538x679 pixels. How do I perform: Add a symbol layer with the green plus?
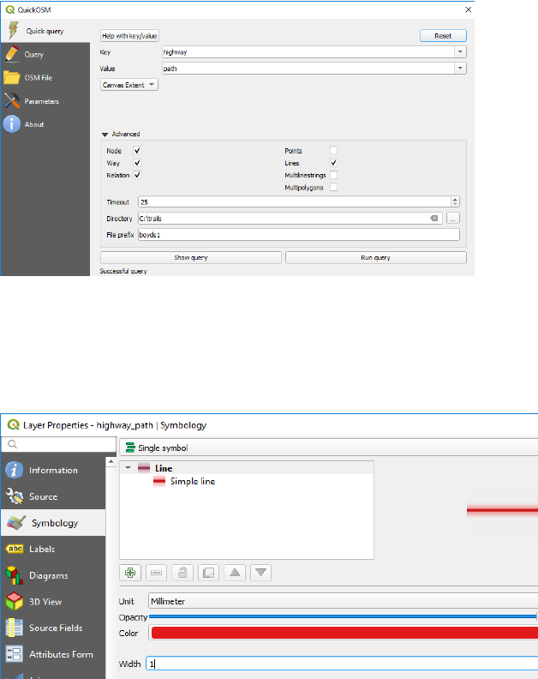click(130, 573)
